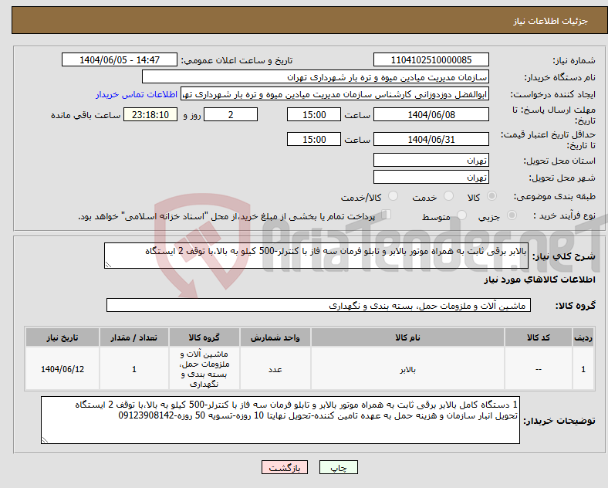Image resolution: width=608 pixels, height=488 pixels.
Task: Click the جزئیات اطلاعات نیاز header title
Action: (551, 21)
